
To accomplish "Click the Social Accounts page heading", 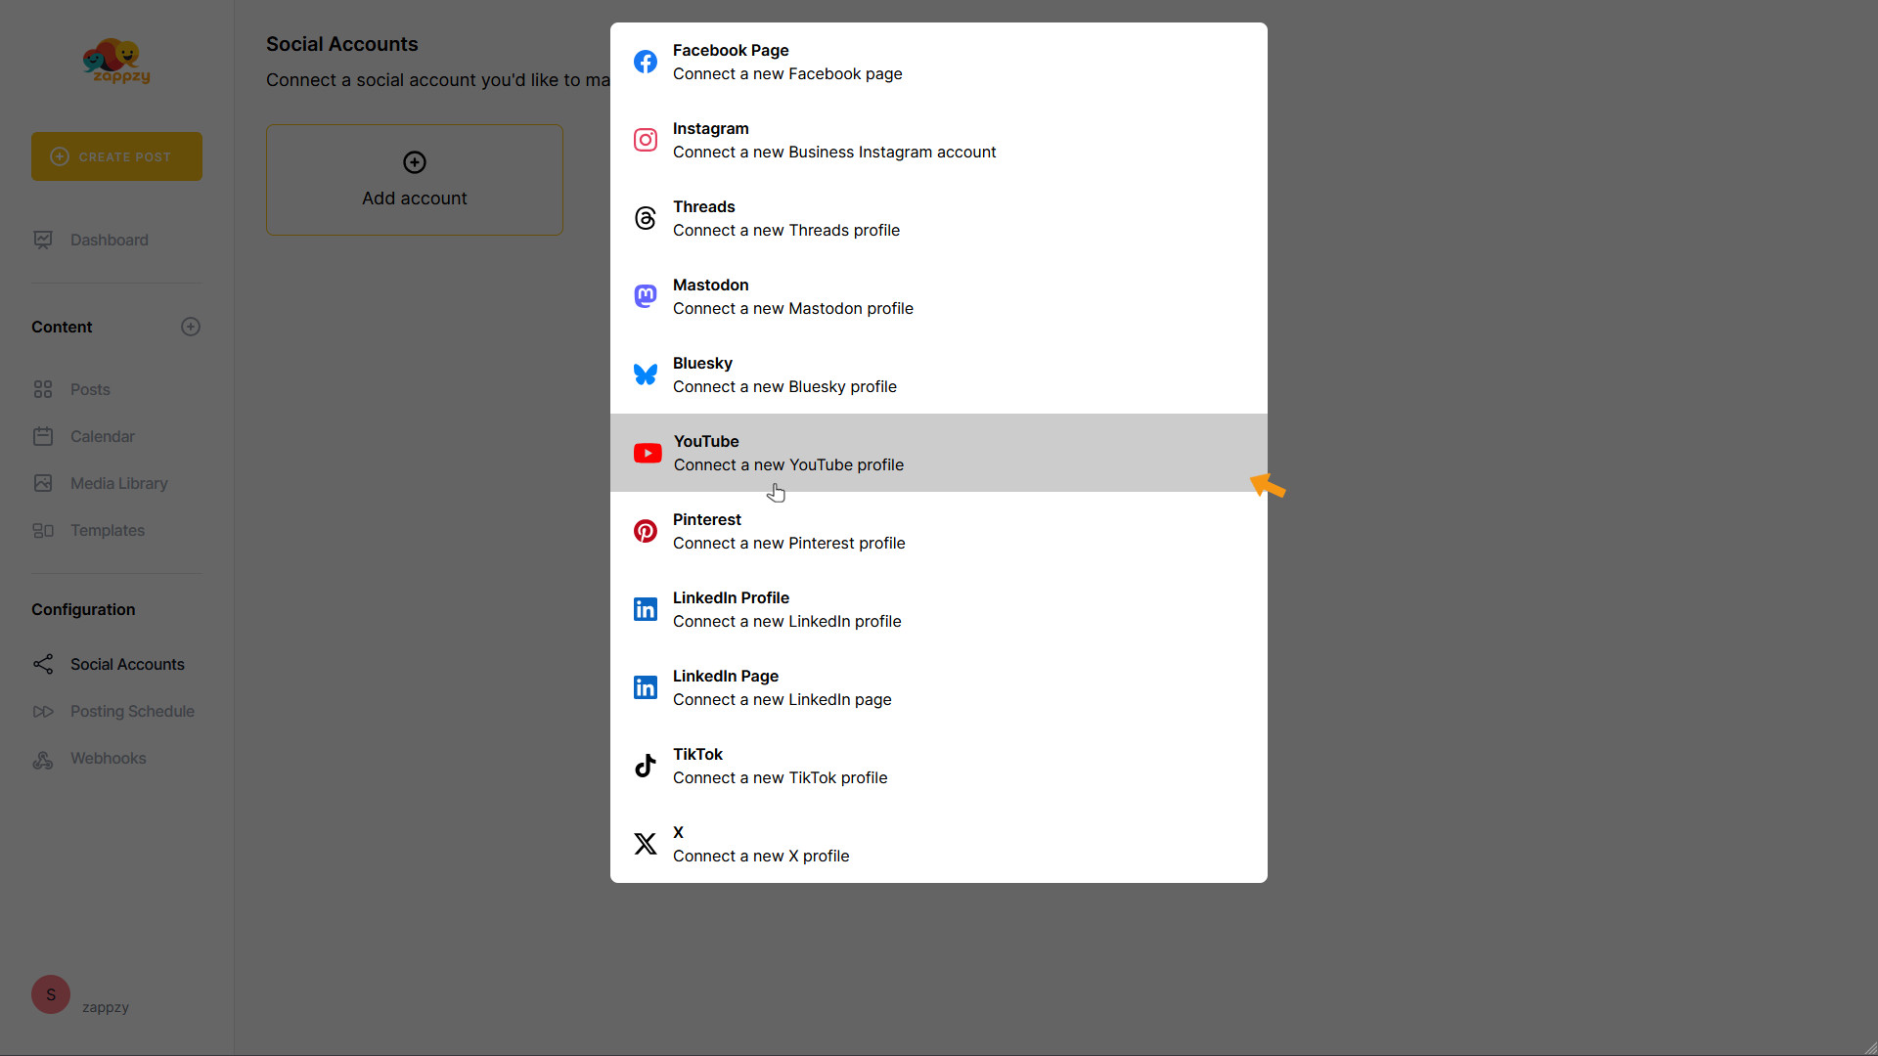I will [x=342, y=44].
